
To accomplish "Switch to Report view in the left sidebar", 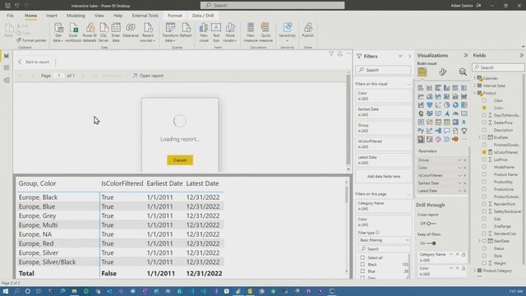I will coord(7,56).
